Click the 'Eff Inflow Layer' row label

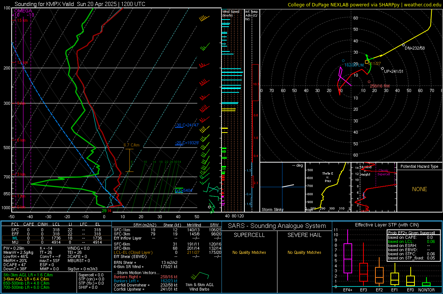click(x=127, y=238)
